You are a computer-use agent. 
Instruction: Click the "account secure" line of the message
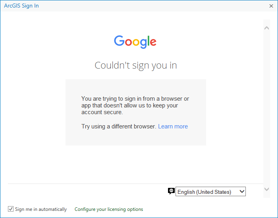102,112
